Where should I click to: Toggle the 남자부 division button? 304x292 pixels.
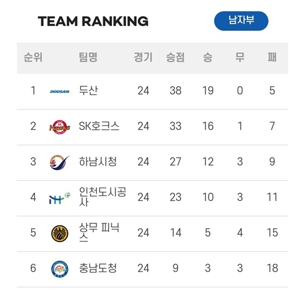click(241, 21)
